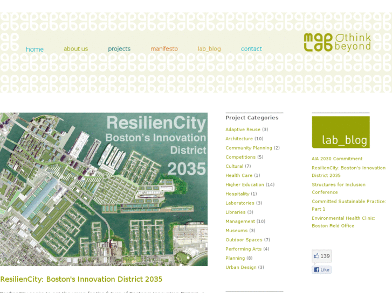
Task: Click the green lab_blog banner tile
Action: 341,132
